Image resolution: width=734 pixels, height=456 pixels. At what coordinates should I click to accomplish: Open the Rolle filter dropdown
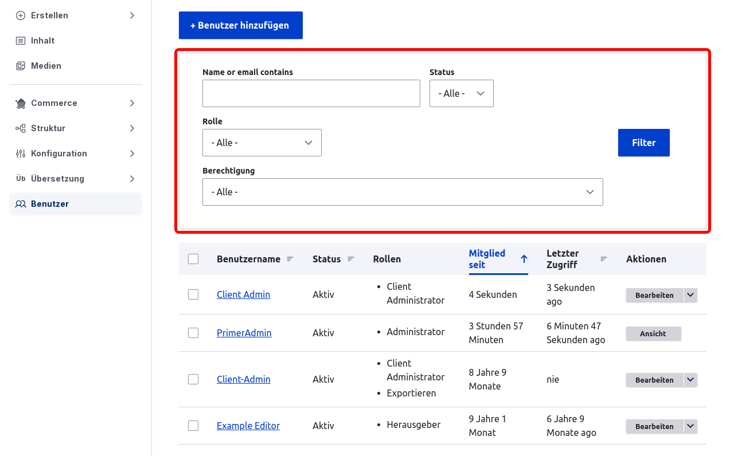point(262,143)
